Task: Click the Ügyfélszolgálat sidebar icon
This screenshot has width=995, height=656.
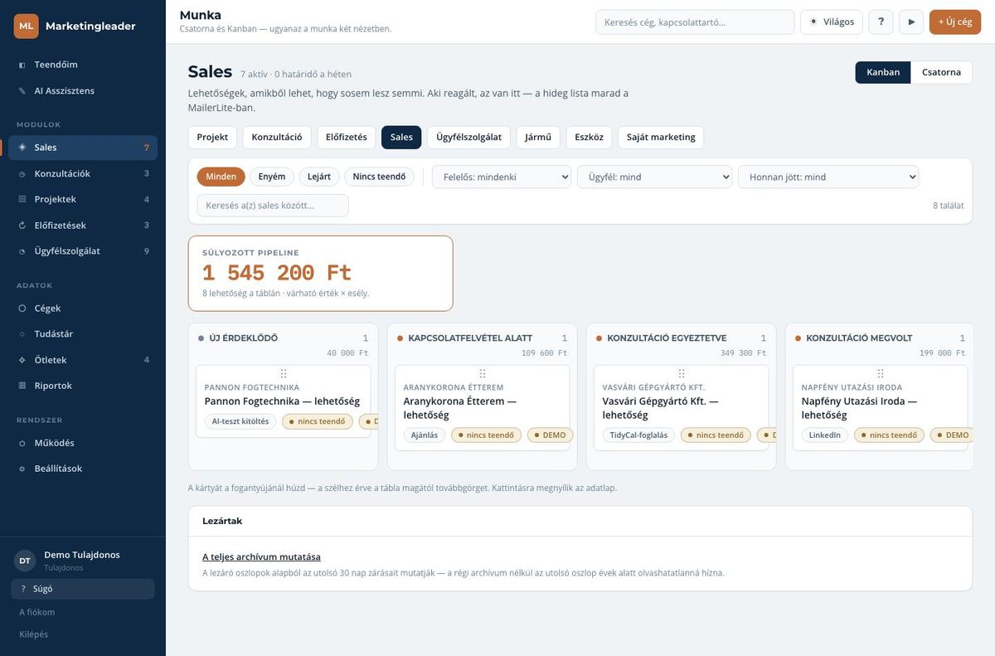Action: point(22,251)
